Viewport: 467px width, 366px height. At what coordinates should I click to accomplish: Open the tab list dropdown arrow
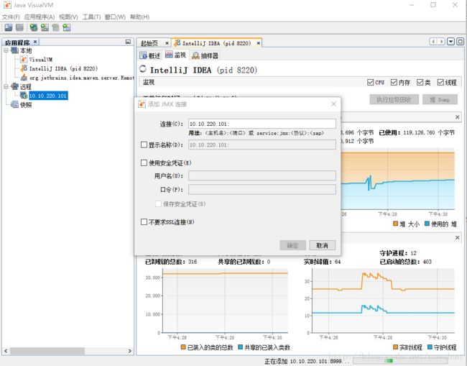451,42
